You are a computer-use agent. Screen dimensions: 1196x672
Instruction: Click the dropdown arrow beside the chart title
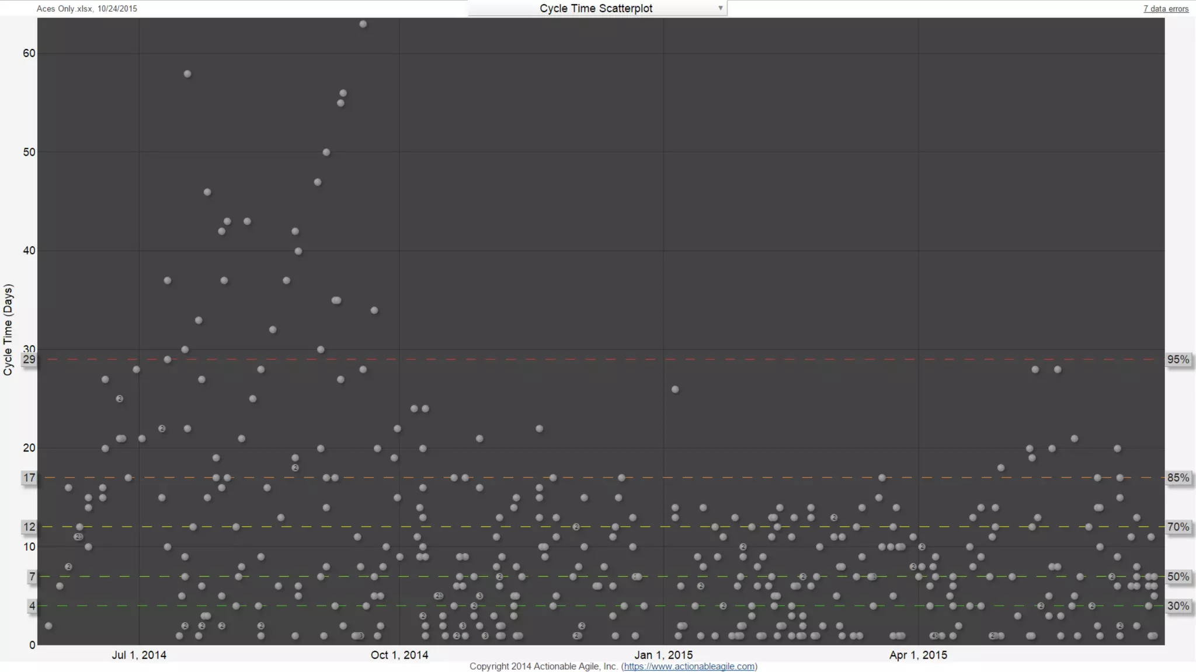(x=720, y=8)
